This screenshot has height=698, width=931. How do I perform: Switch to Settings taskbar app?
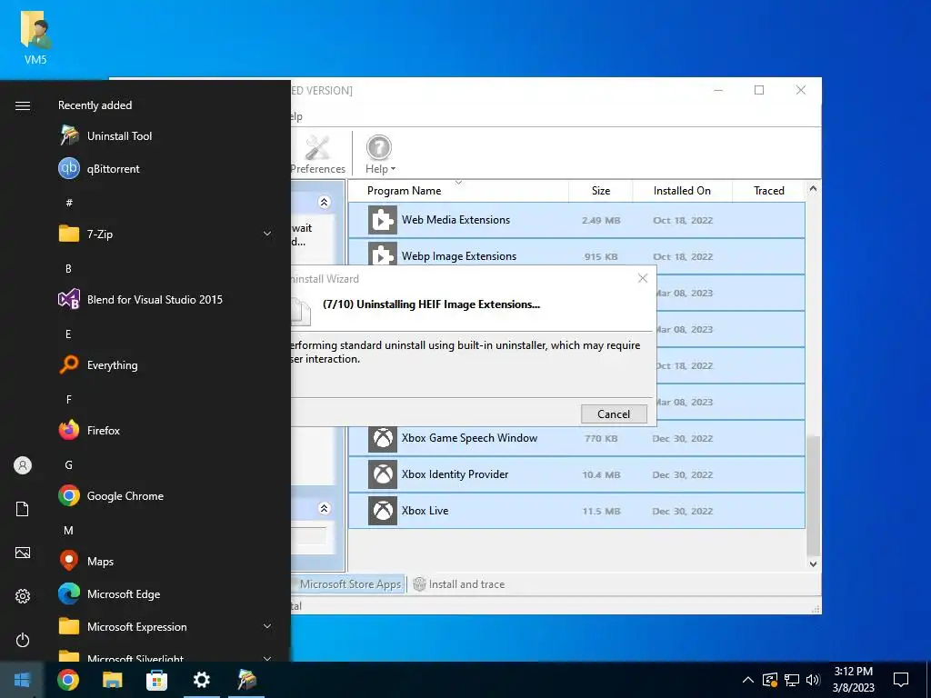[x=201, y=680]
